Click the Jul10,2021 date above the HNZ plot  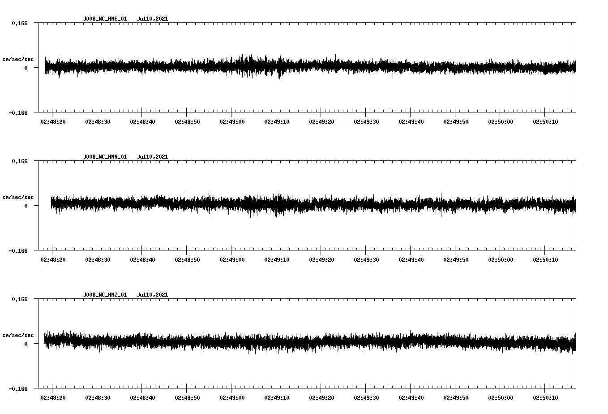(152, 295)
